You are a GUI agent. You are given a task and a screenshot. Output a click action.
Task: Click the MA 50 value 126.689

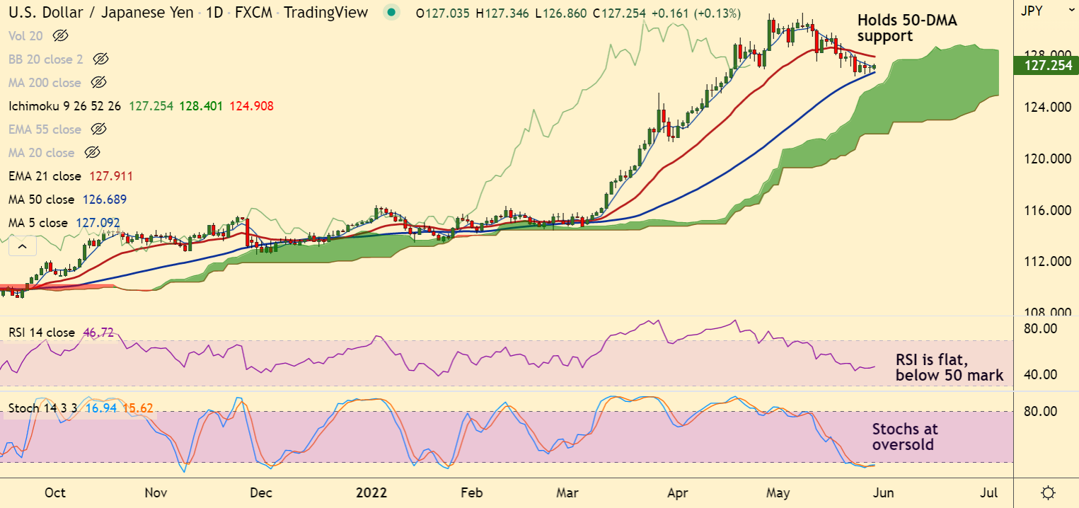105,200
